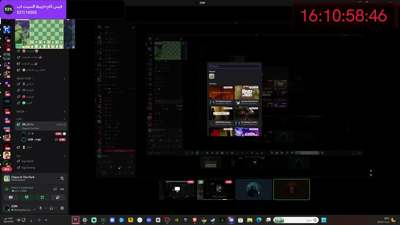Open Epic Games launcher on taskbar

(x=75, y=220)
